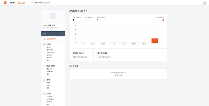Open 댓글 관리 in the sidebar
Screen dimensions: 209x106
49,69
